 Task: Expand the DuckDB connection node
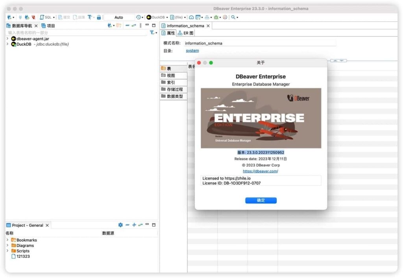pos(8,44)
